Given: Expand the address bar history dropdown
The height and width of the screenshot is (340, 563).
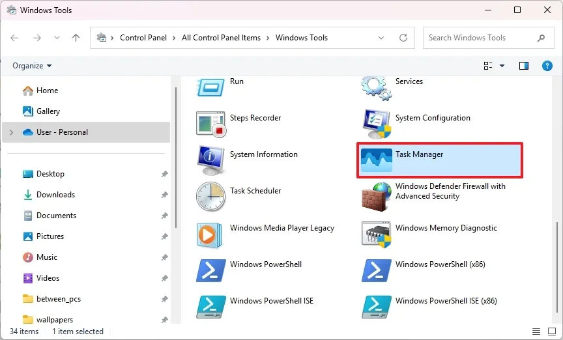Looking at the screenshot, I should coord(381,38).
